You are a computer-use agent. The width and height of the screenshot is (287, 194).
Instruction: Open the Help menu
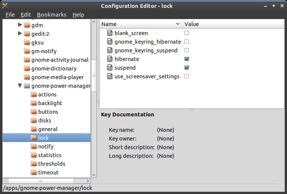click(78, 15)
